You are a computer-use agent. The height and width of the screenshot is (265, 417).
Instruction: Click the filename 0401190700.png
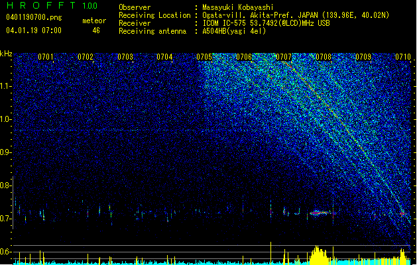[34, 18]
